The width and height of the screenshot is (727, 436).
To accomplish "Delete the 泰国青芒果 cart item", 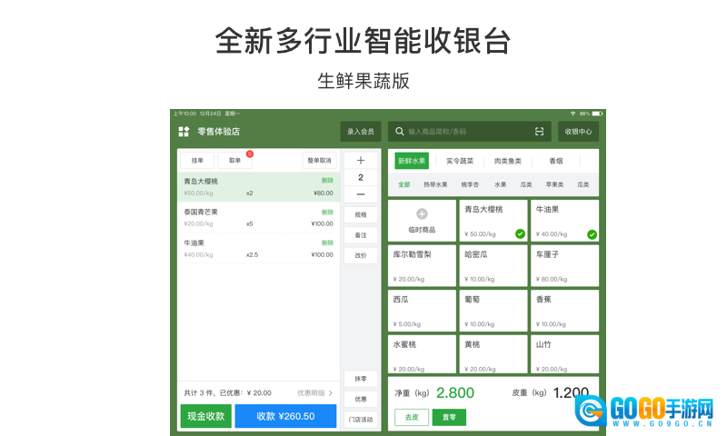I will click(x=327, y=212).
